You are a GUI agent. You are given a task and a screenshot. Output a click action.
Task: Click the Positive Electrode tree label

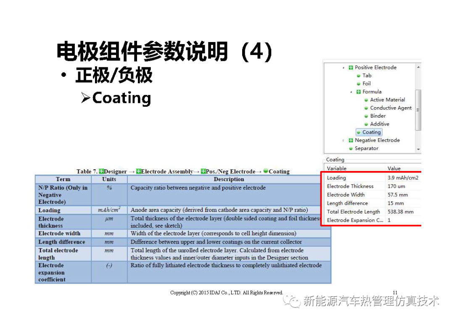click(x=375, y=68)
